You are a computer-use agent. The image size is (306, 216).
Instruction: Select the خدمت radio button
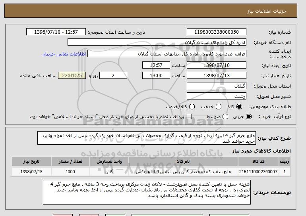tap(219, 107)
